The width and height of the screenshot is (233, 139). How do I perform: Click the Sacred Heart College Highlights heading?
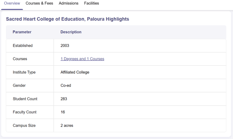(x=67, y=19)
